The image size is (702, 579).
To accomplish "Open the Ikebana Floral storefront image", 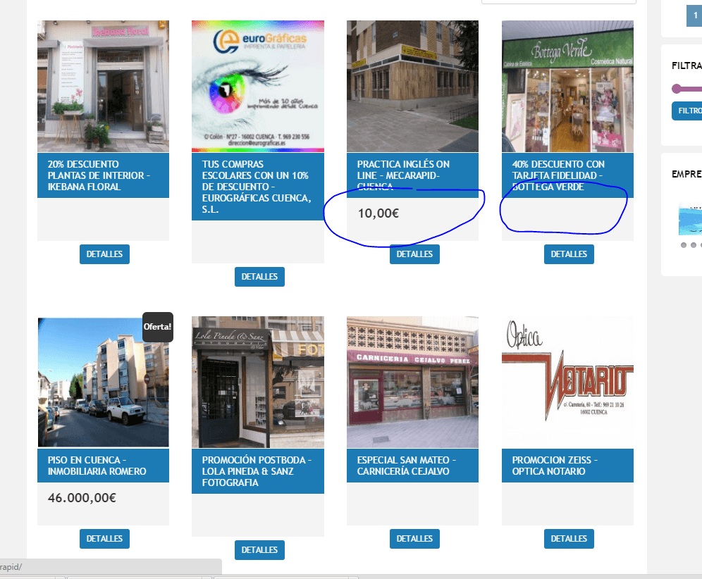I will (103, 86).
